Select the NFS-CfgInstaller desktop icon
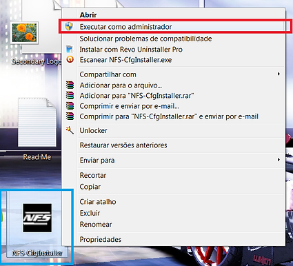Image resolution: width=293 pixels, height=266 pixels. tap(37, 218)
